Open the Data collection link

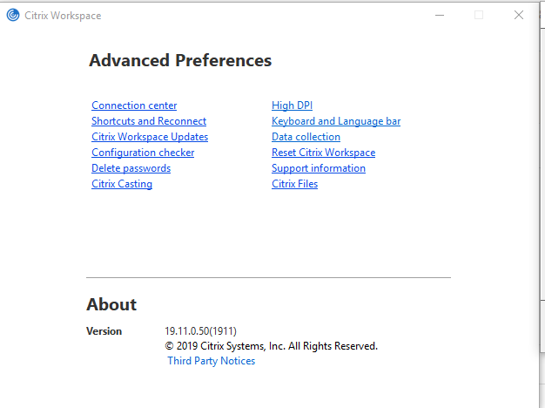306,137
